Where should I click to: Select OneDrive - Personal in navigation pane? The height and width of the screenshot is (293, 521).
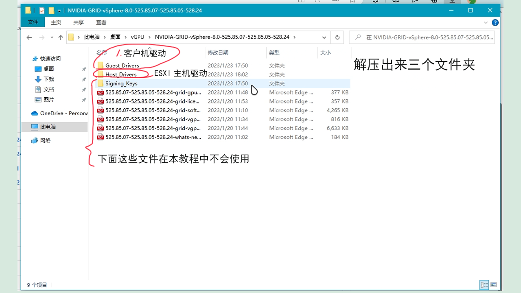(x=59, y=113)
